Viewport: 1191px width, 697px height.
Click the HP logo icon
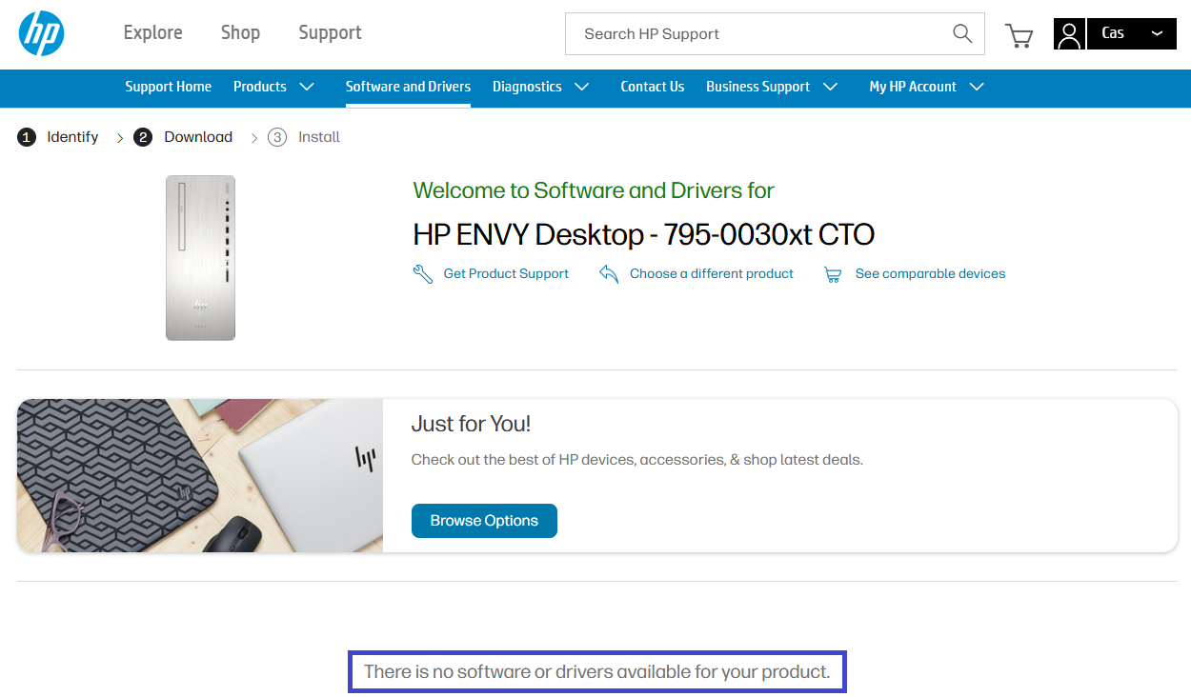click(x=41, y=33)
